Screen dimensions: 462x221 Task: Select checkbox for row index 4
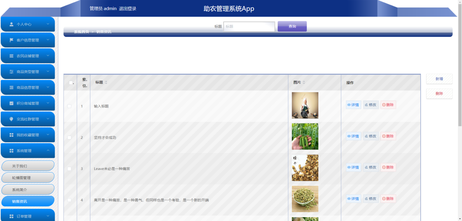pyautogui.click(x=69, y=200)
